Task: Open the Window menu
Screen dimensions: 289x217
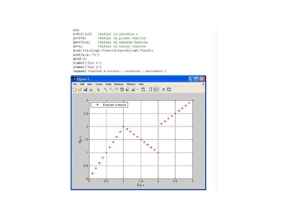Action: coord(131,84)
